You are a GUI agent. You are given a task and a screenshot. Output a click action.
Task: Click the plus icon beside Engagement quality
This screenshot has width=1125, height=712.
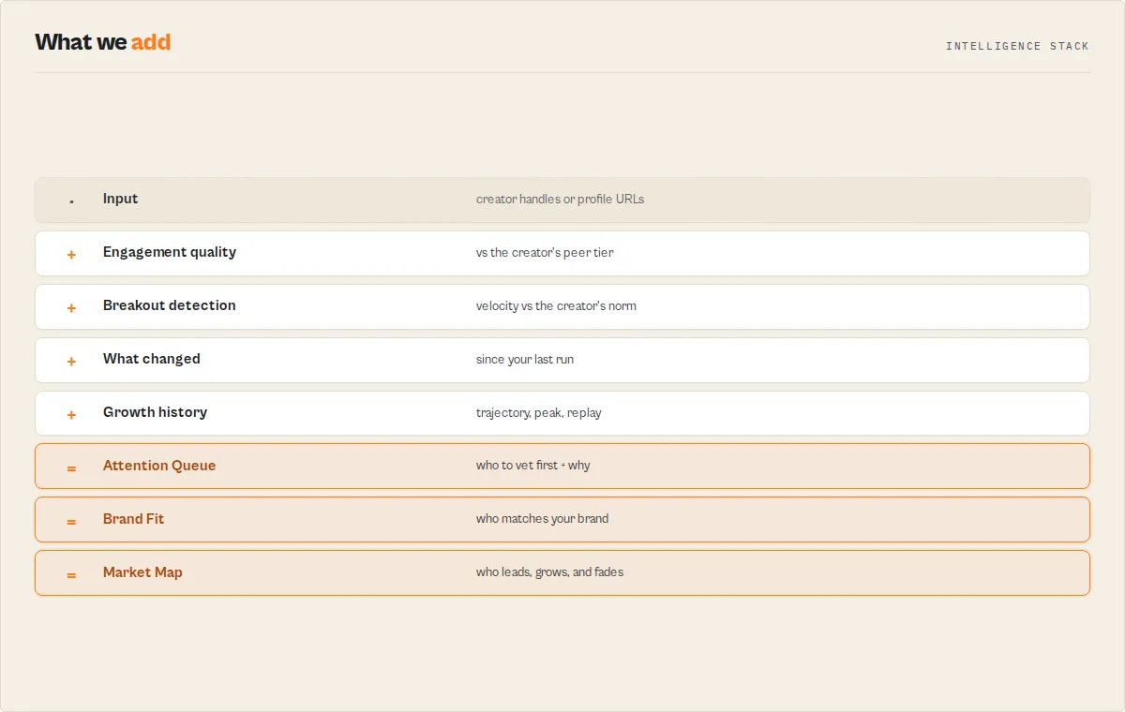coord(71,255)
